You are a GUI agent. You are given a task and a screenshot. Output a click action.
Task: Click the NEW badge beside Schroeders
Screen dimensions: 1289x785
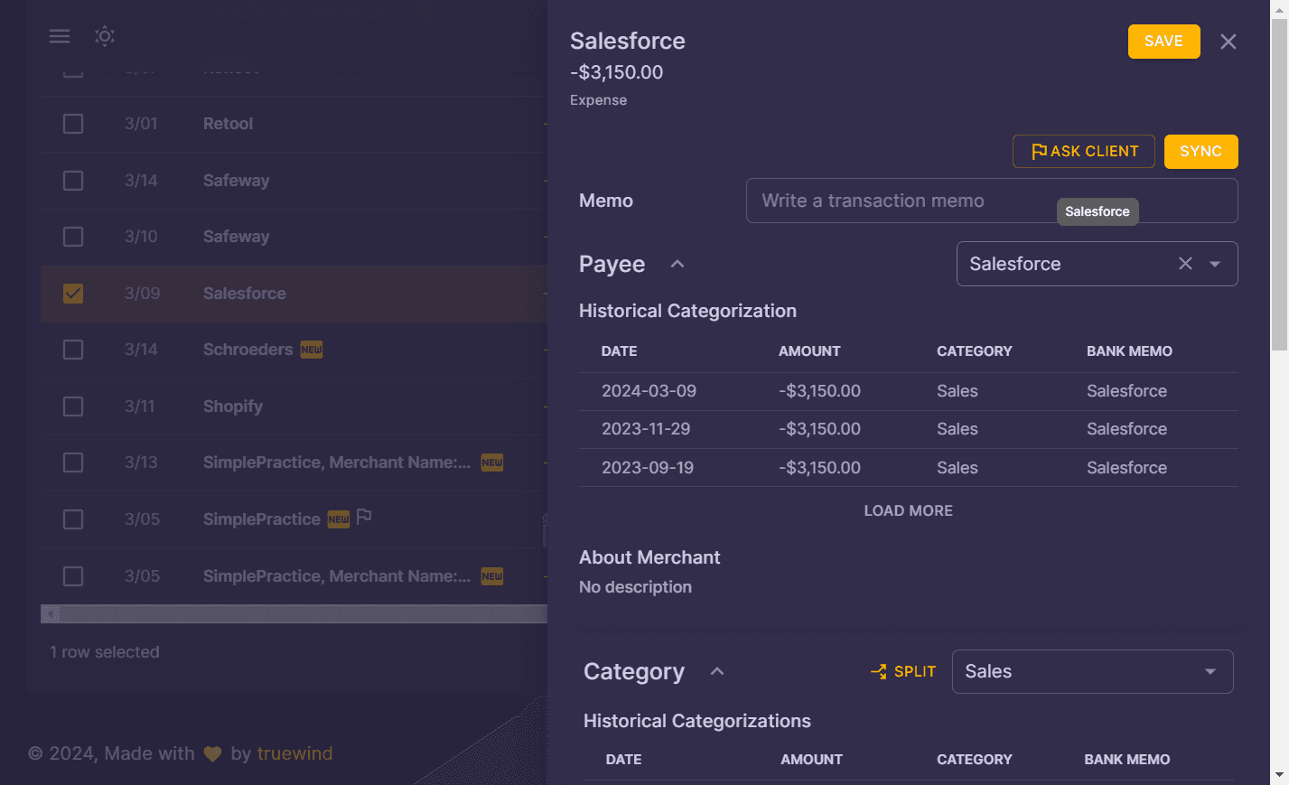[x=311, y=349]
